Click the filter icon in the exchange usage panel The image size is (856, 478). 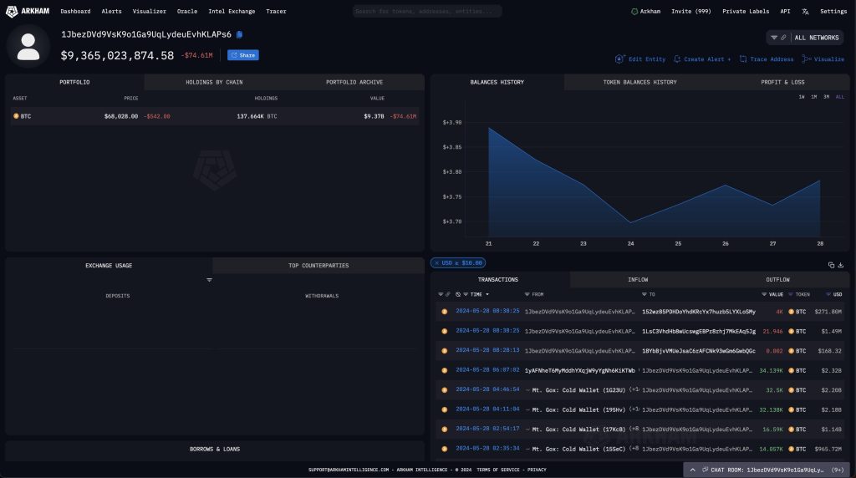[209, 280]
